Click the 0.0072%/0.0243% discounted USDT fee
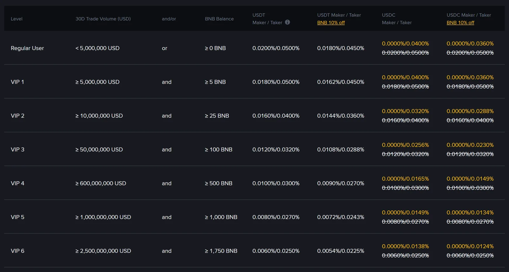Screen dimensions: 509x272 [341, 217]
